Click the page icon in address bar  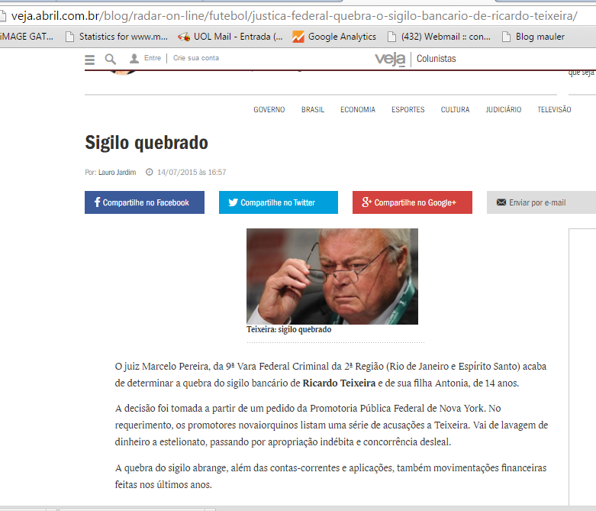[x=2, y=16]
